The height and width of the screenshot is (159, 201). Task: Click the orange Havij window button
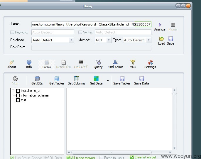[188, 6]
